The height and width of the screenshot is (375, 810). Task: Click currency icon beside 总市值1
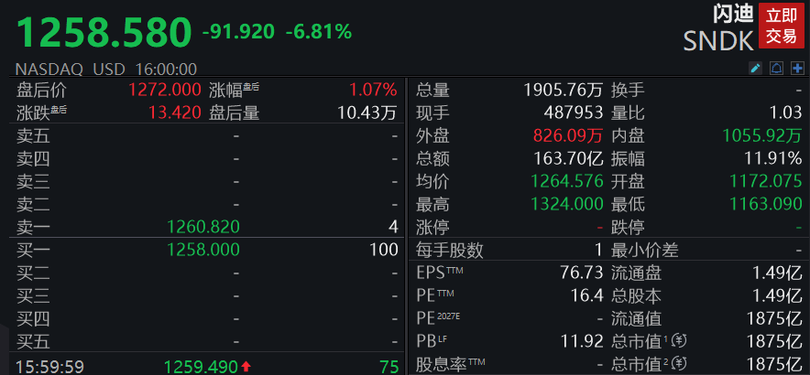click(680, 341)
